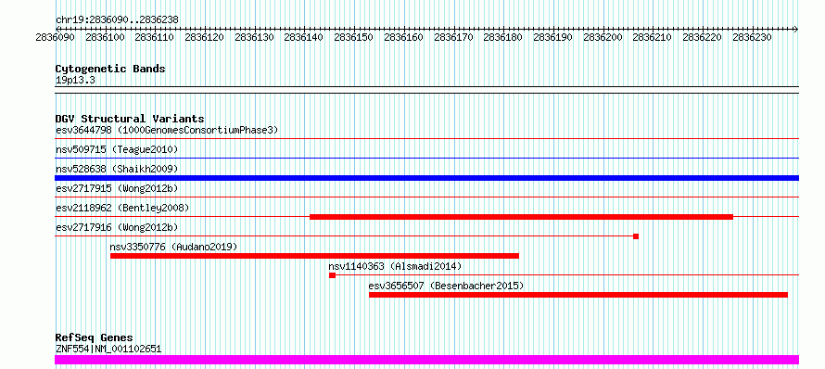Viewport: 825px width, 369px height.
Task: Open variant nsv1140363 (Alsmadi2014) label
Action: 395,266
